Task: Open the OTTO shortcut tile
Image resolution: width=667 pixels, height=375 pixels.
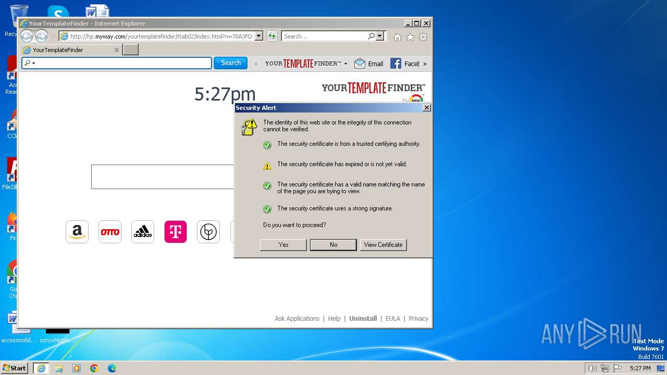Action: point(110,232)
